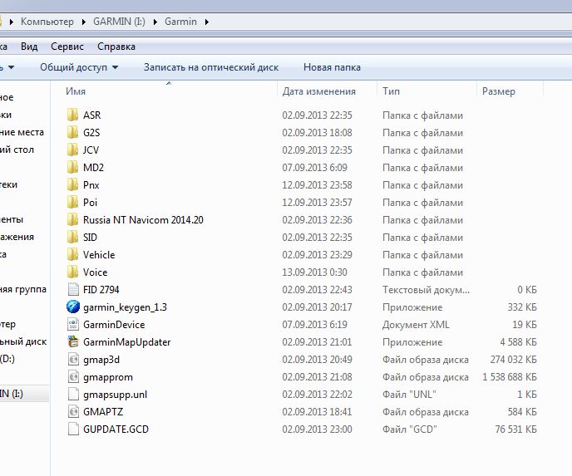Click the size value 76 531 КБ
Screen dimensions: 572x476
(515, 429)
